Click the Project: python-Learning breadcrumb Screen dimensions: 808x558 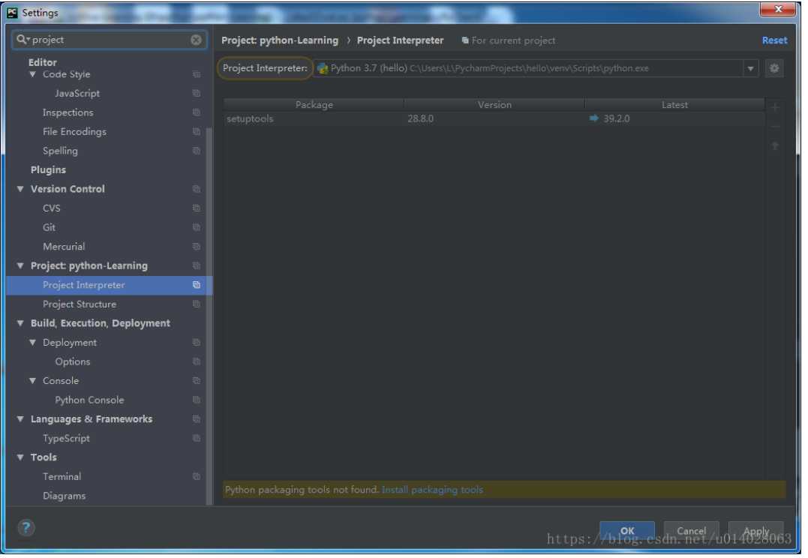coord(280,40)
